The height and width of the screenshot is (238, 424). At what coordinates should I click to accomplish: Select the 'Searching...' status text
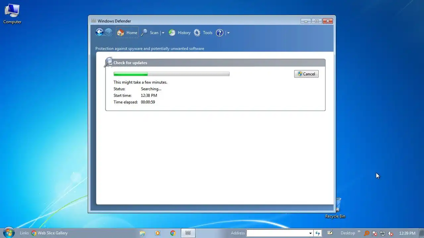tap(151, 89)
